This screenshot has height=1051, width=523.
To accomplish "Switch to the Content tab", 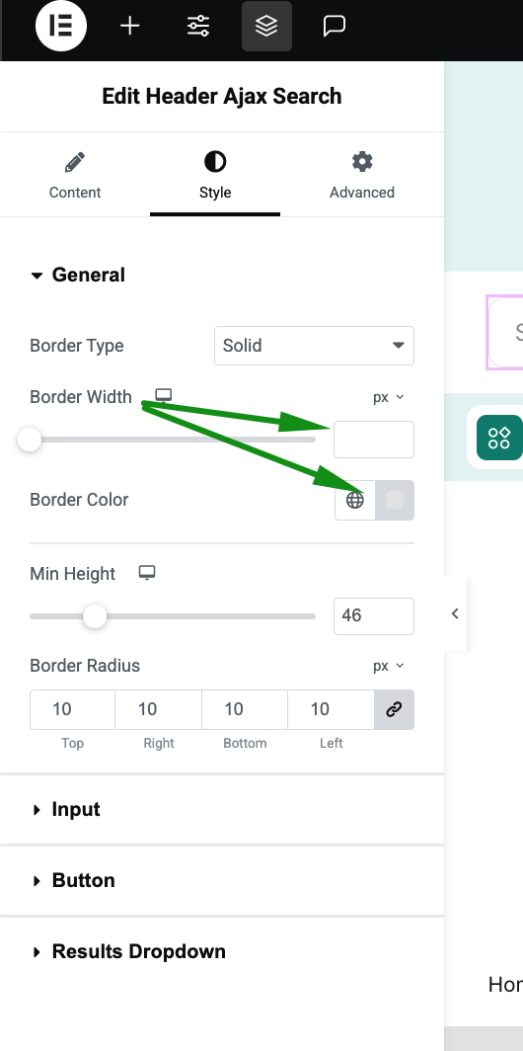I will pos(75,174).
